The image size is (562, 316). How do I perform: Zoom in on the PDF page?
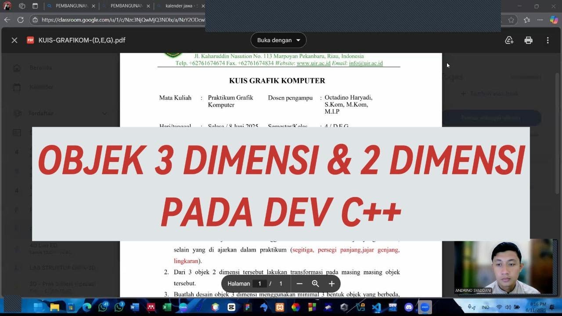(331, 284)
